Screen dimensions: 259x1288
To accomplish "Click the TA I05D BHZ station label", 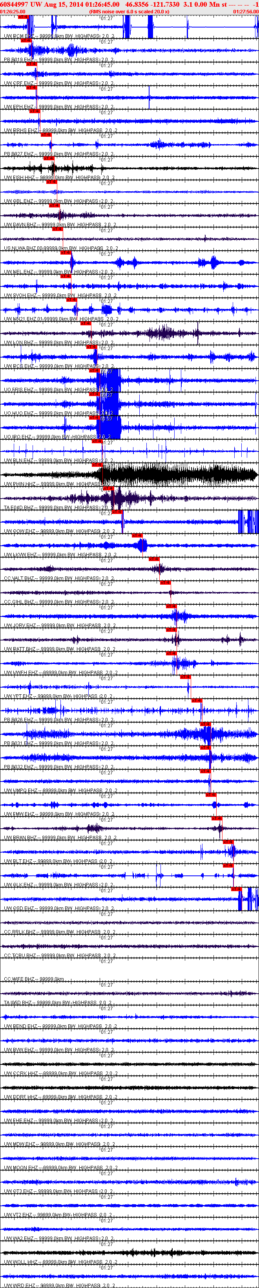I will 58,1003.
